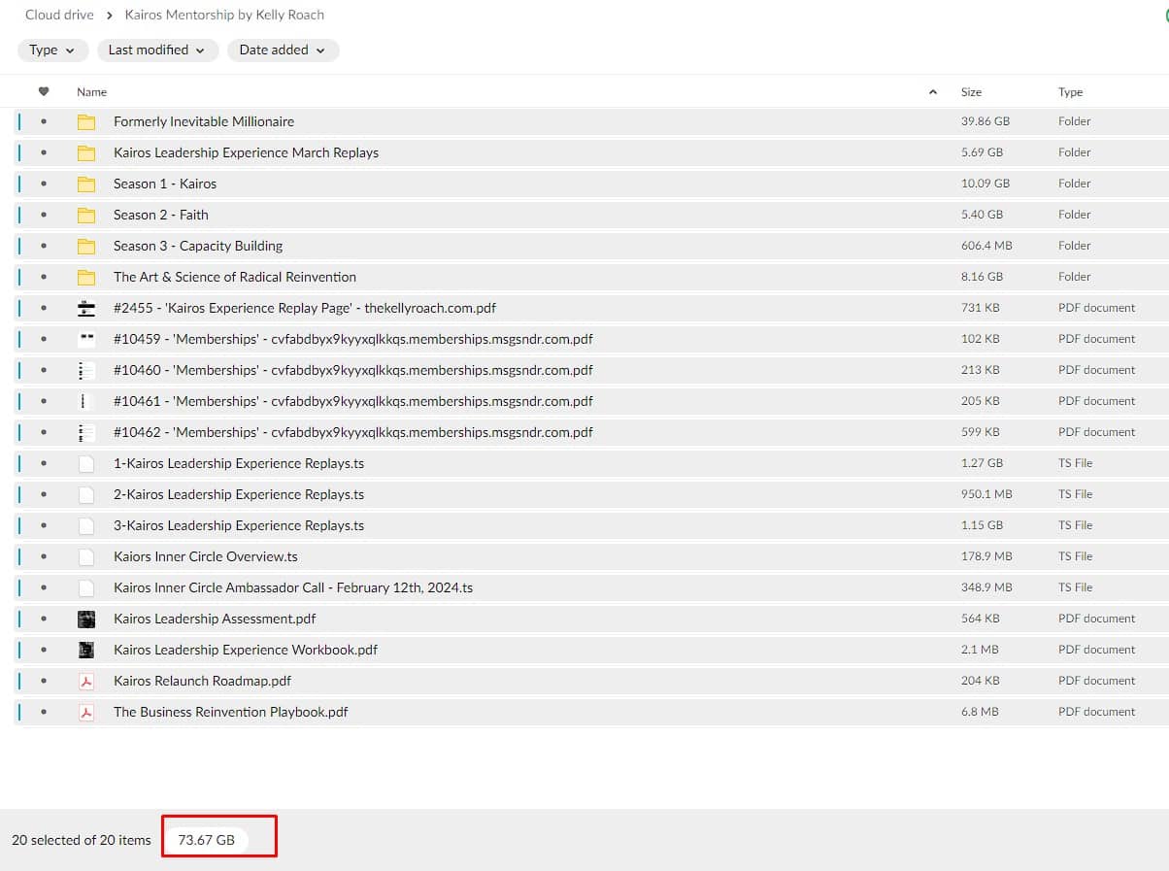Click the #2455 Kairos Experience Replay Page icon
The image size is (1169, 871).
(x=86, y=308)
